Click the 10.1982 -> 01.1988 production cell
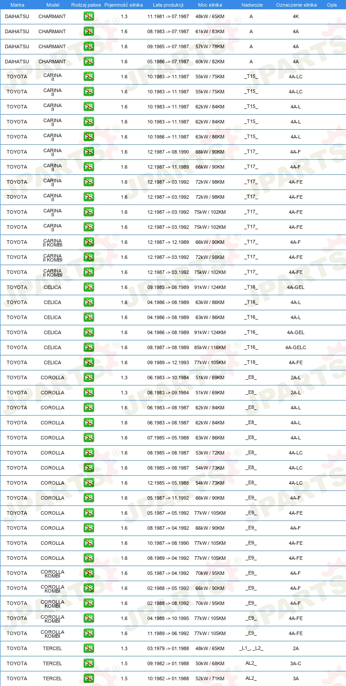Screen dimensions: 346x686 pos(168,678)
